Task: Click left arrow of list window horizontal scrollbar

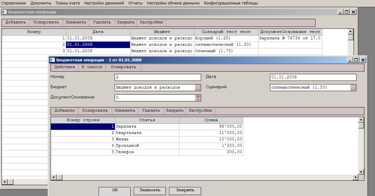Action: pos(4,182)
